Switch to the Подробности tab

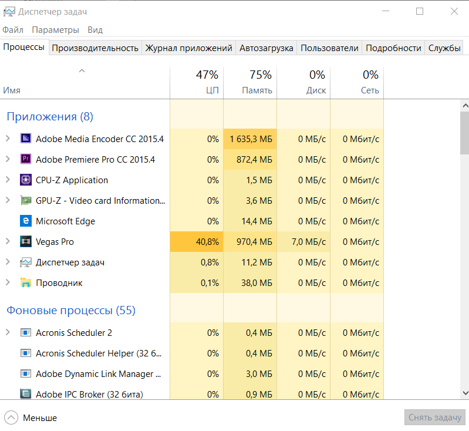tap(393, 48)
